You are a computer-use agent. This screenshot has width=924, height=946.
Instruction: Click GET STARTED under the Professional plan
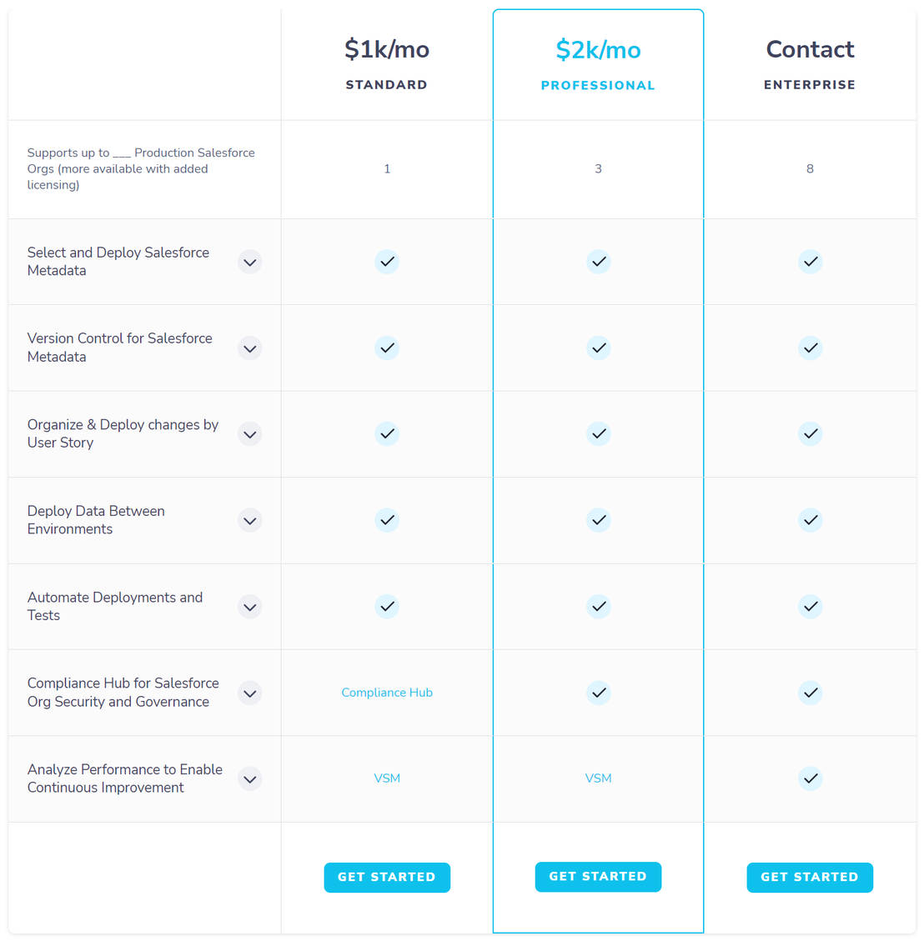click(x=598, y=876)
